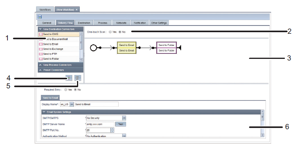Switch to the Delivery Flow tab
This screenshot has height=148, width=295.
65,23
